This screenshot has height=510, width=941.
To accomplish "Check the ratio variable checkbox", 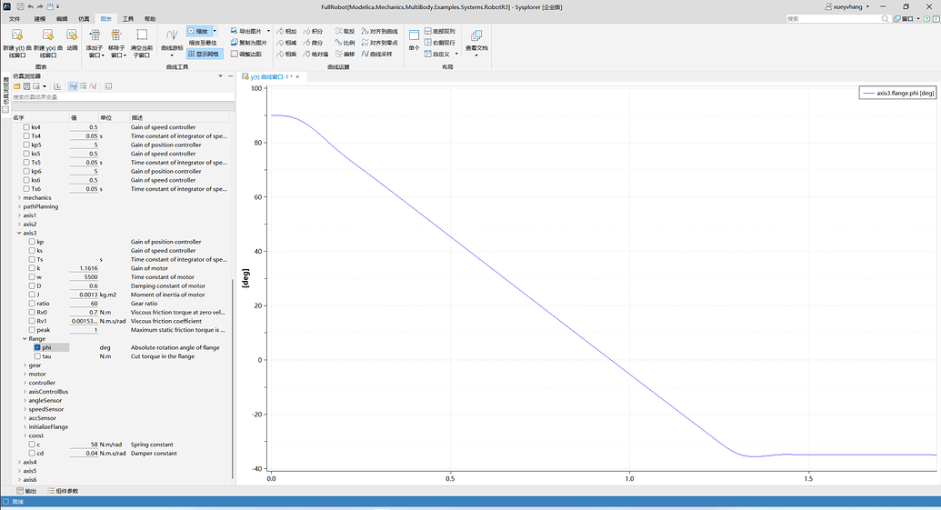I will (x=32, y=304).
